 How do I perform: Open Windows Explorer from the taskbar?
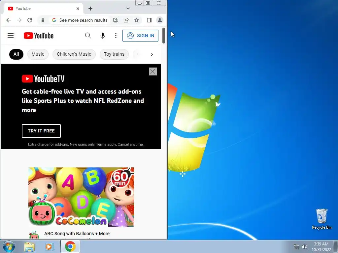[x=29, y=246]
